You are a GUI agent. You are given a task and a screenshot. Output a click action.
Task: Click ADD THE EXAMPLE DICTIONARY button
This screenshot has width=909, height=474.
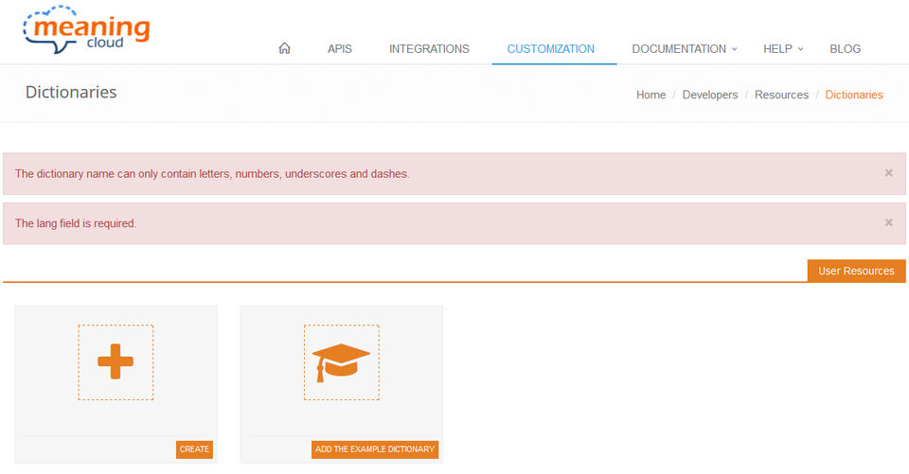point(375,449)
